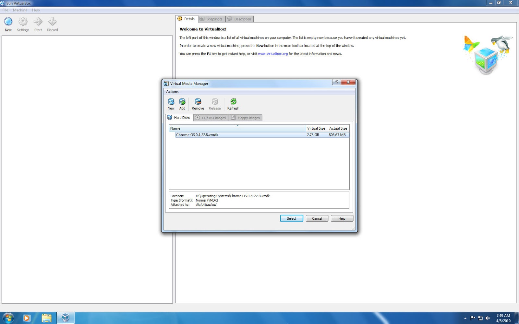
Task: Click the 806.63 MB actual size value
Action: pos(337,135)
